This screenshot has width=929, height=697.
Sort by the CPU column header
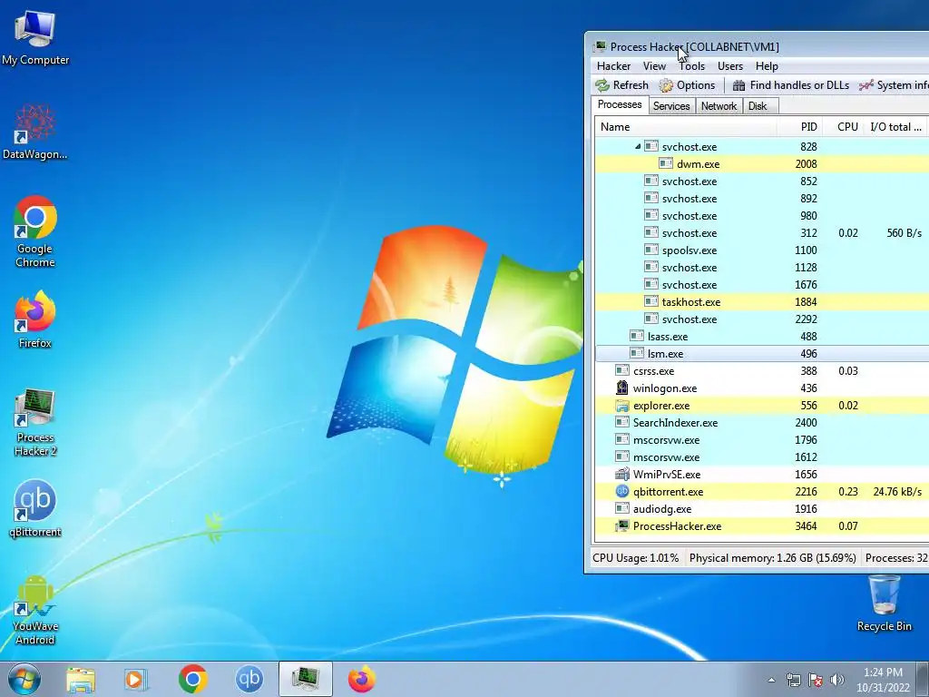[844, 127]
